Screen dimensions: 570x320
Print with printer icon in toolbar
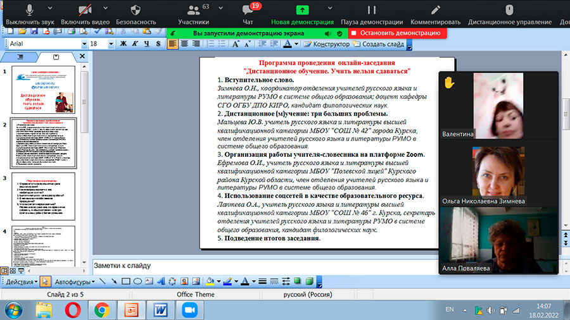(x=71, y=32)
